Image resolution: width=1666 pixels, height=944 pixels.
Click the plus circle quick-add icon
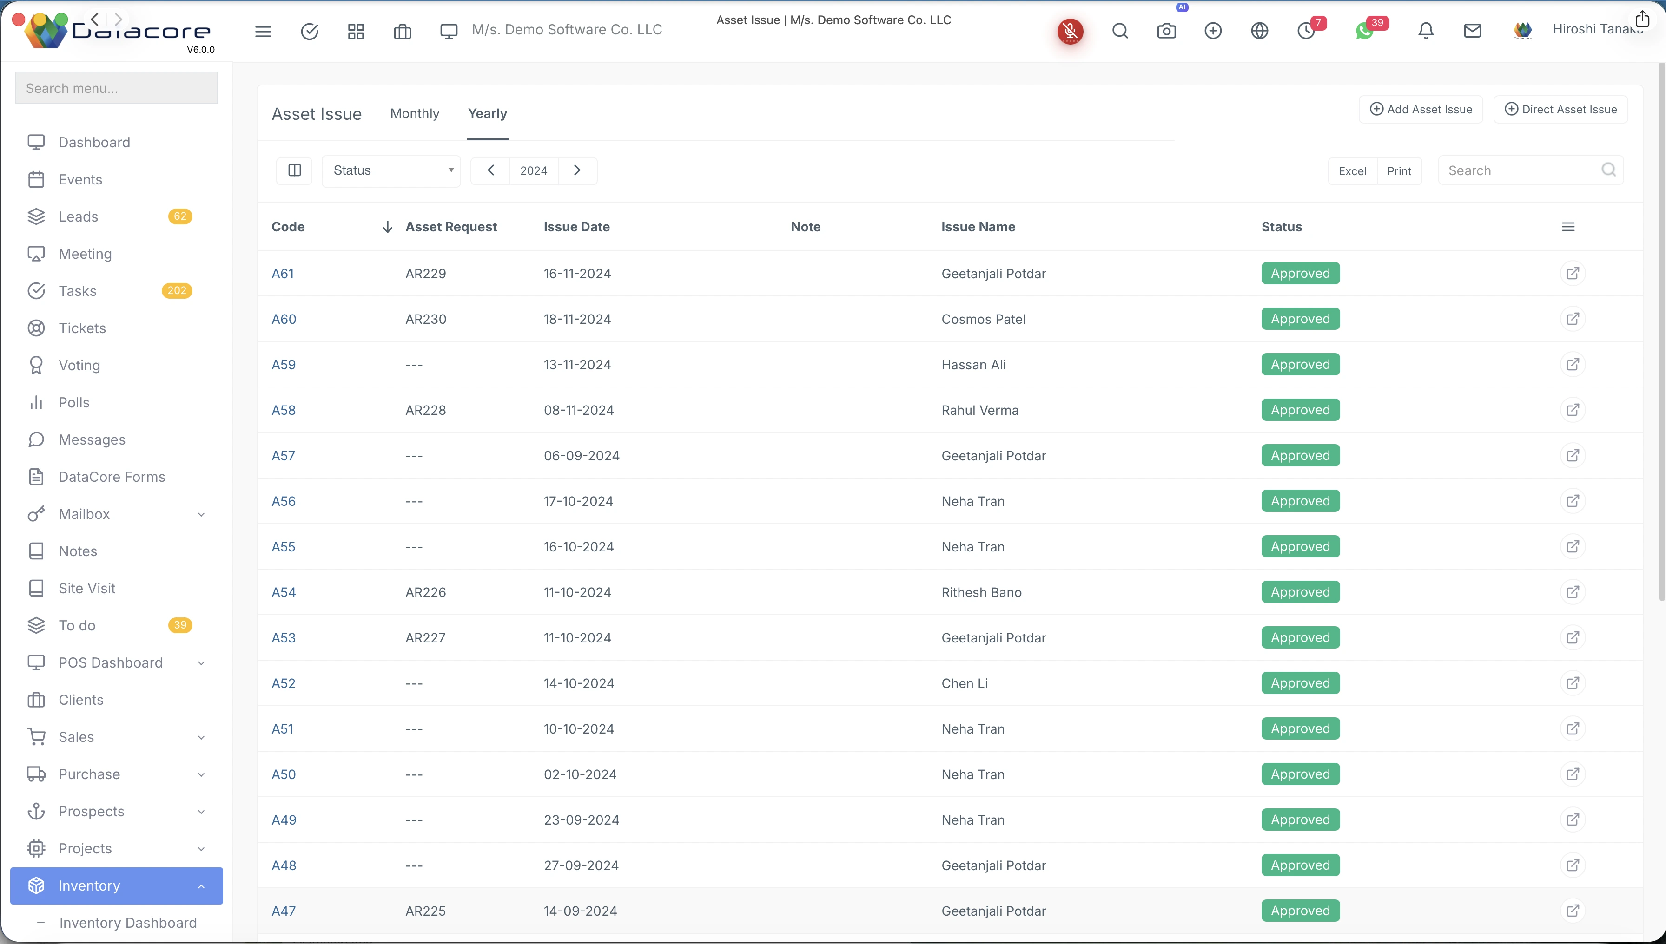1213,31
